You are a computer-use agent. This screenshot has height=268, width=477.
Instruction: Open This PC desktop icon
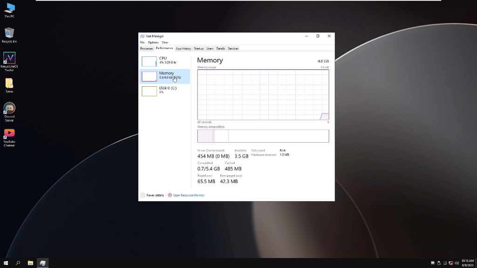click(x=9, y=10)
